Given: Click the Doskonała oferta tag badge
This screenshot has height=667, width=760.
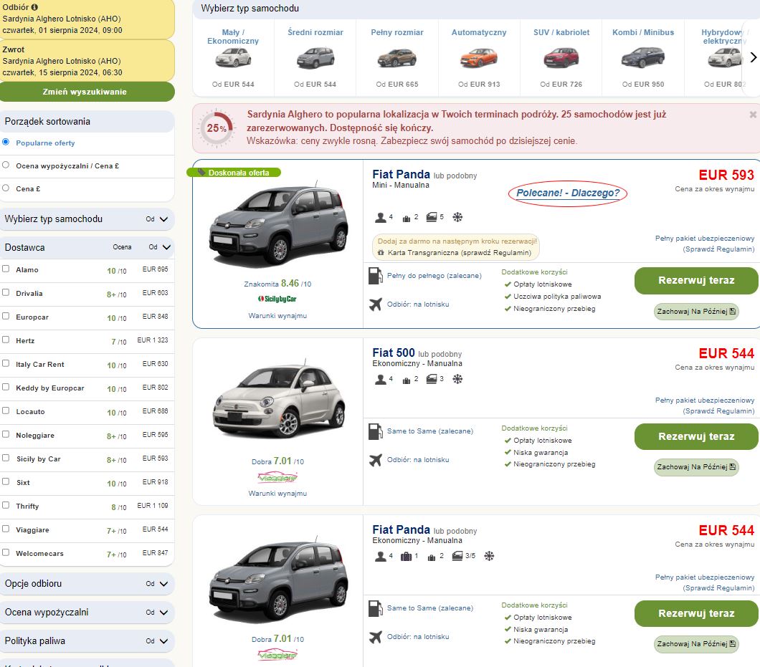Looking at the screenshot, I should coord(234,173).
